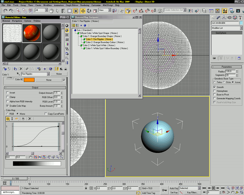The width and height of the screenshot is (244, 195).
Task: Select the Rotate tool in main toolbar
Action: [89, 11]
